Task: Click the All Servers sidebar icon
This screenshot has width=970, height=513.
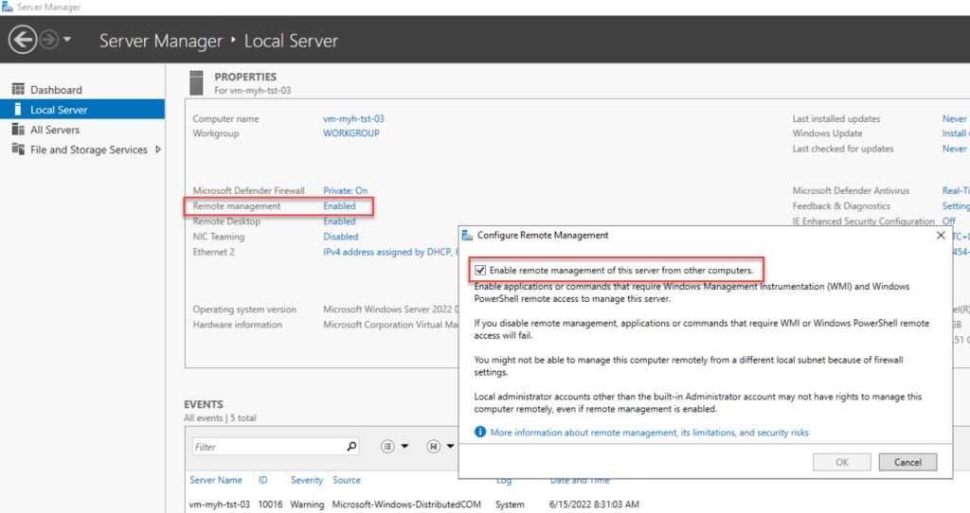Action: coord(17,130)
